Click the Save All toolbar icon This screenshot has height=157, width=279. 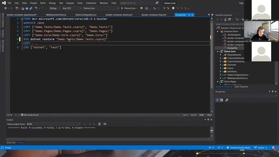[x=31, y=8]
